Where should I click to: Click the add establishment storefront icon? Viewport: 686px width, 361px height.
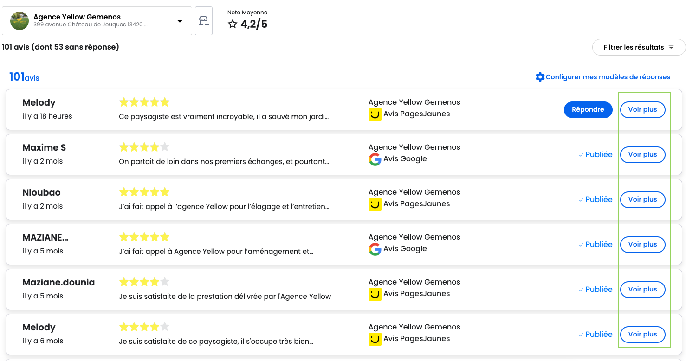pos(204,21)
